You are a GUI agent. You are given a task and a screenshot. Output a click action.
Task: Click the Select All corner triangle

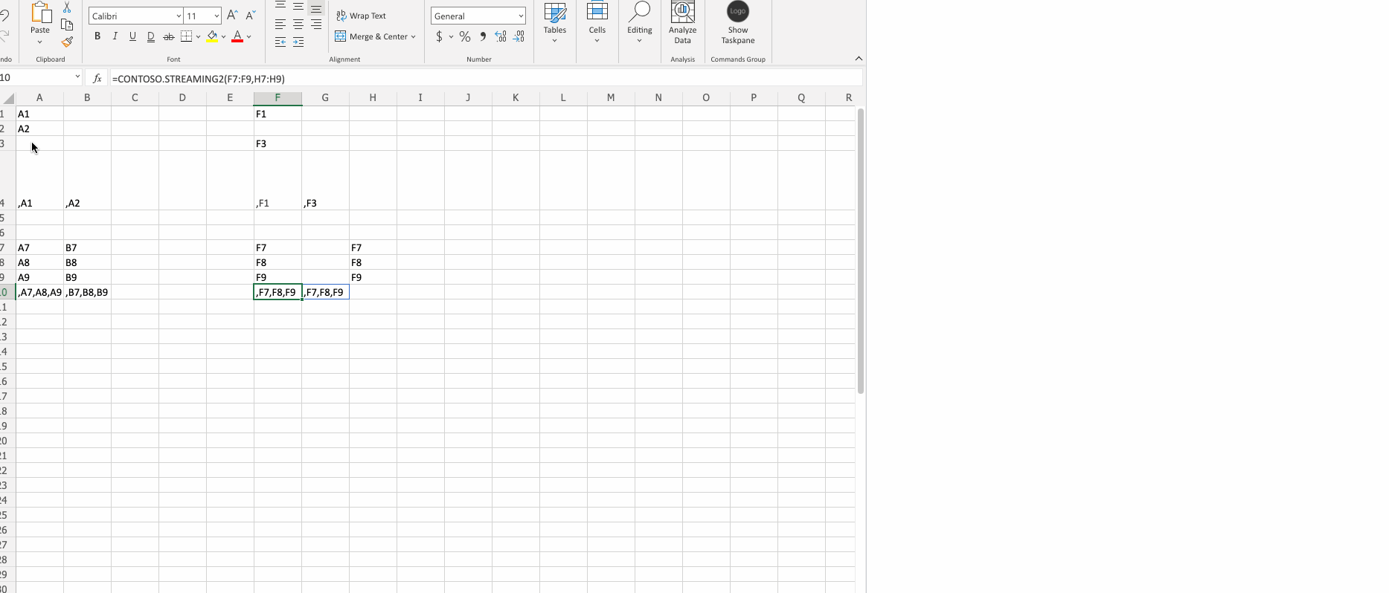(8, 98)
